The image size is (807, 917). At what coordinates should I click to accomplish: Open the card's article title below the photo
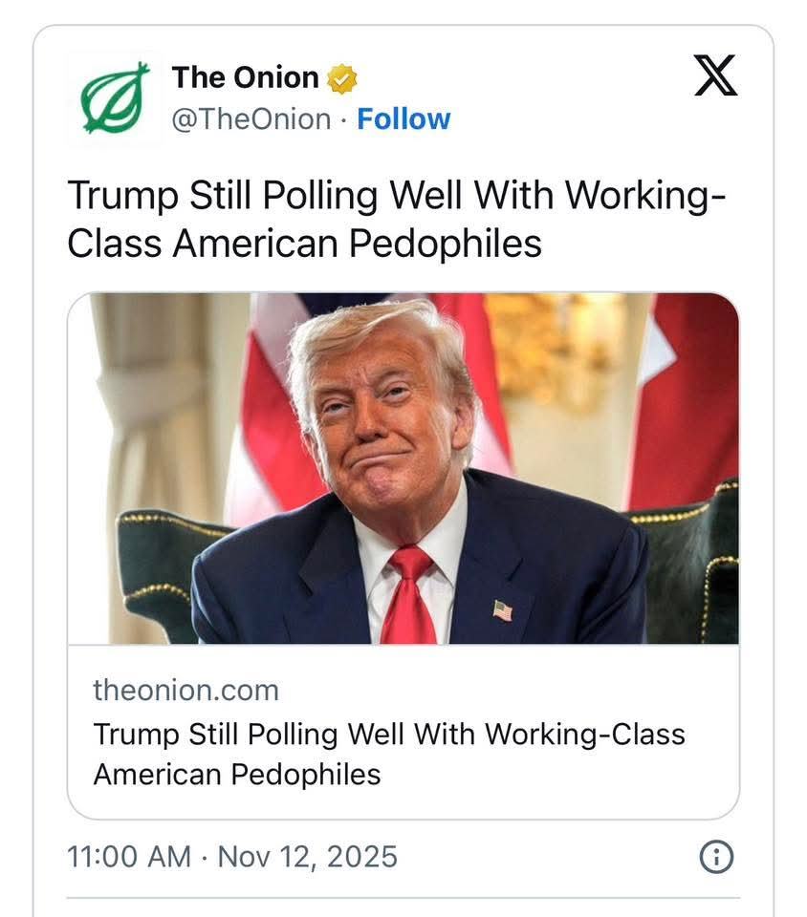[389, 754]
